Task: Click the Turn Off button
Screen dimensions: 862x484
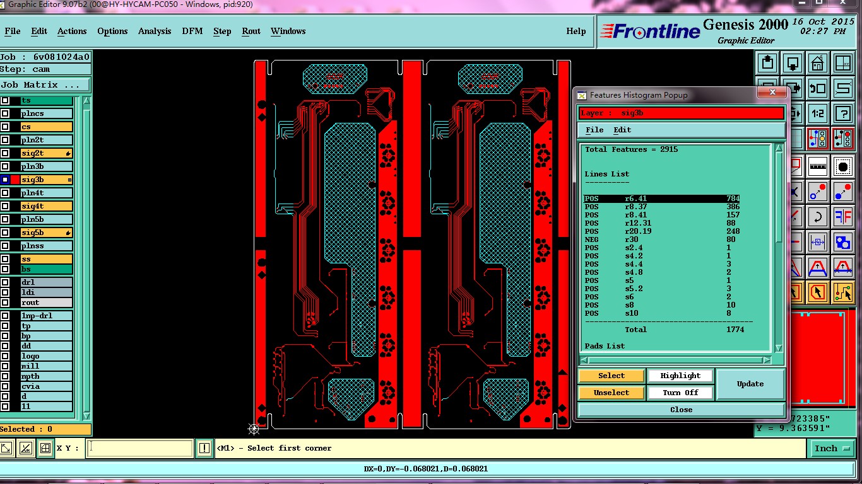Action: click(680, 393)
